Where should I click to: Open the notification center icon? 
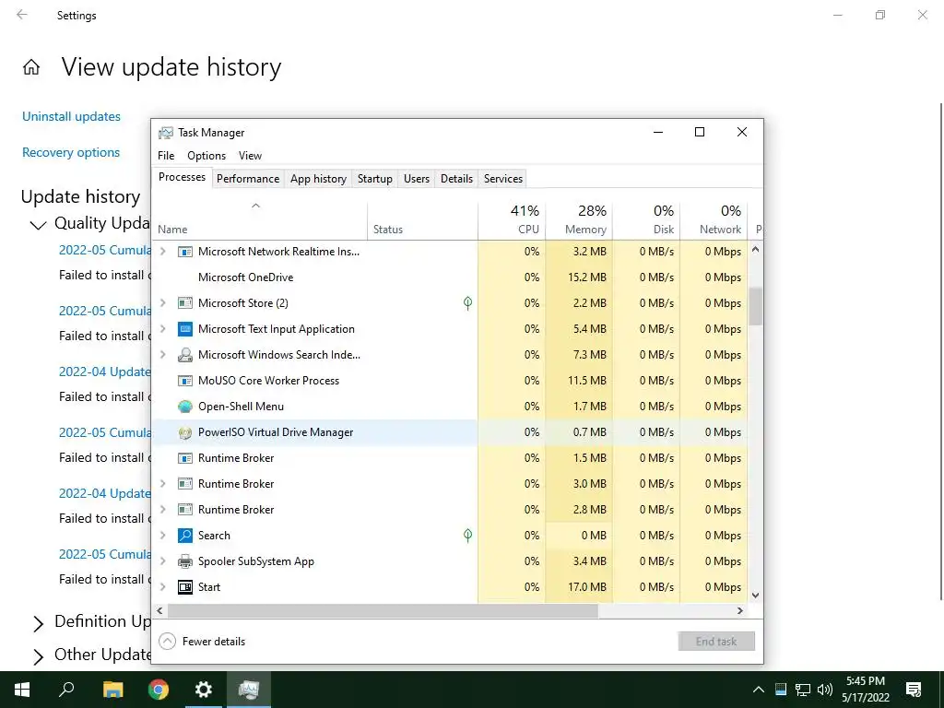(x=914, y=690)
